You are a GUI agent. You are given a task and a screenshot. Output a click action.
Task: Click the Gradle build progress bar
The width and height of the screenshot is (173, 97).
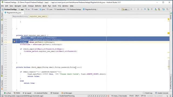point(97,96)
